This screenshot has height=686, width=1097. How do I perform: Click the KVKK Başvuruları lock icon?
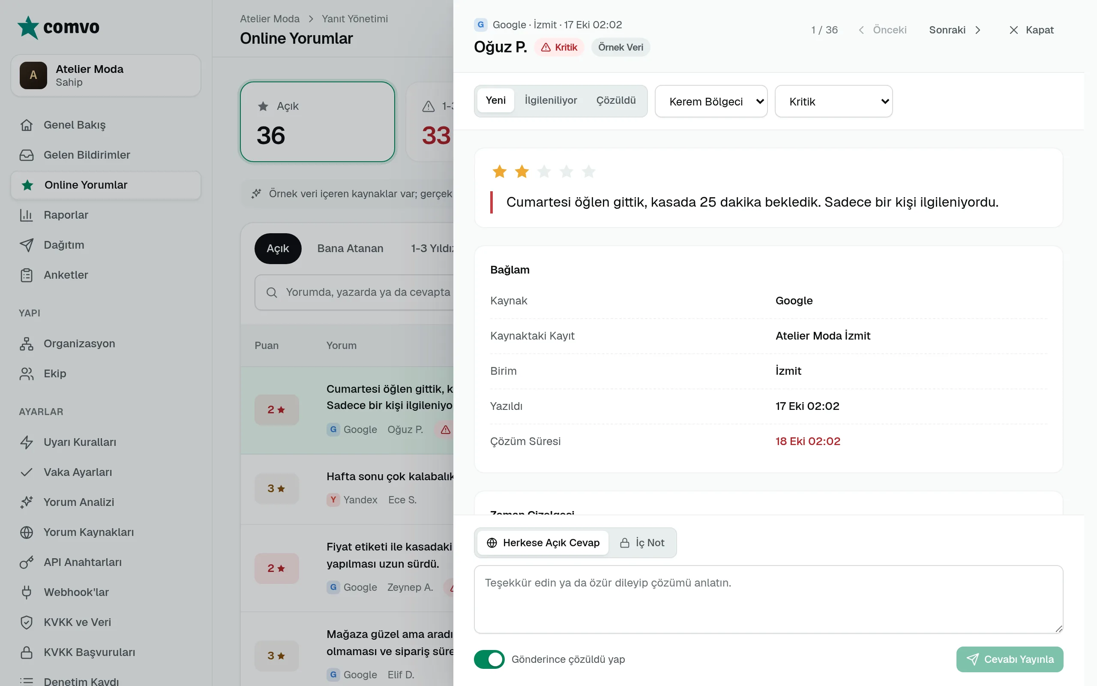pos(27,652)
